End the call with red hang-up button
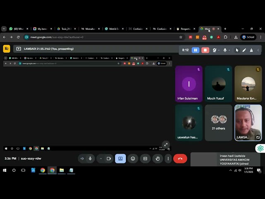265x199 pixels. coord(180,158)
